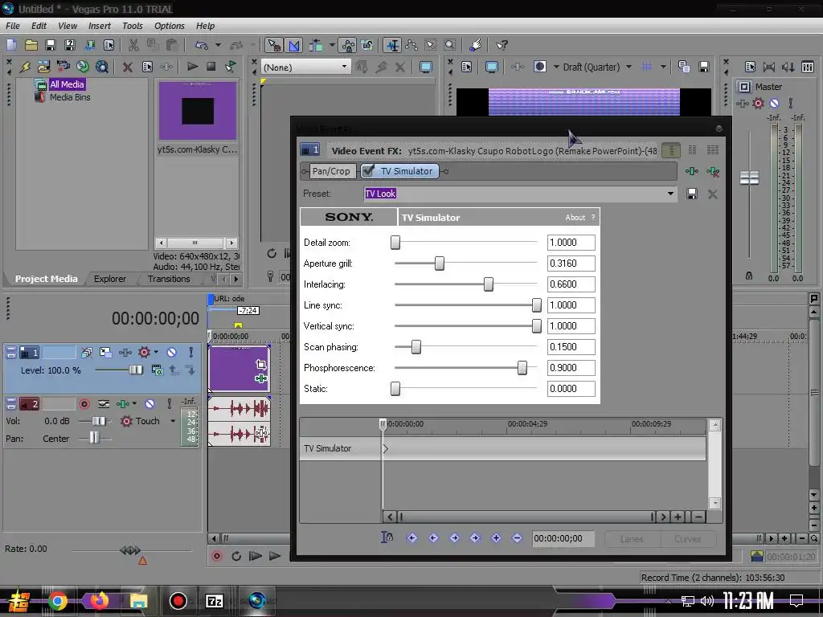Adjust the Phosphorescence slider handle

point(522,368)
